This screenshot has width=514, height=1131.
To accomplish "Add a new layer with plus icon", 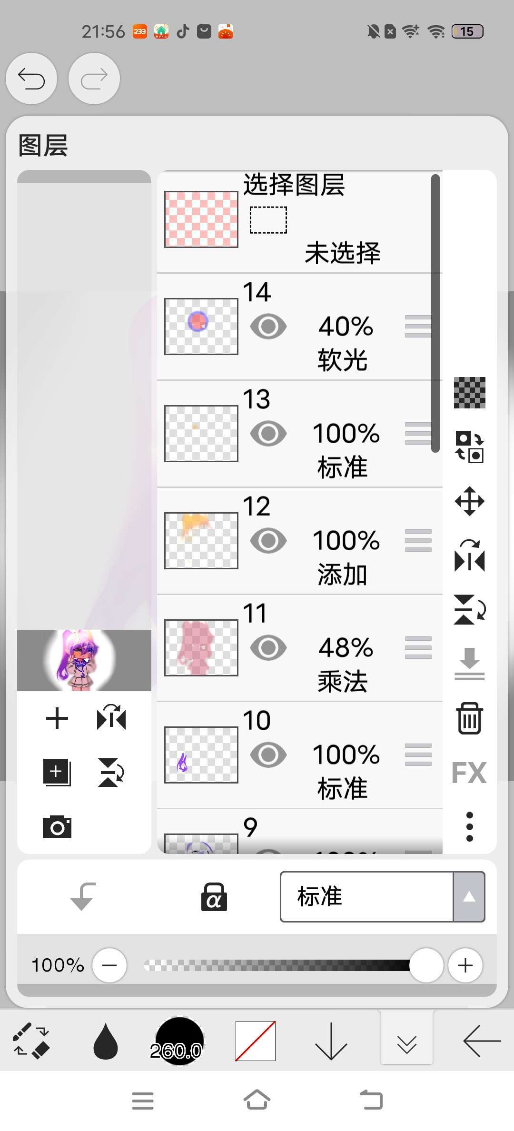I will click(x=57, y=718).
